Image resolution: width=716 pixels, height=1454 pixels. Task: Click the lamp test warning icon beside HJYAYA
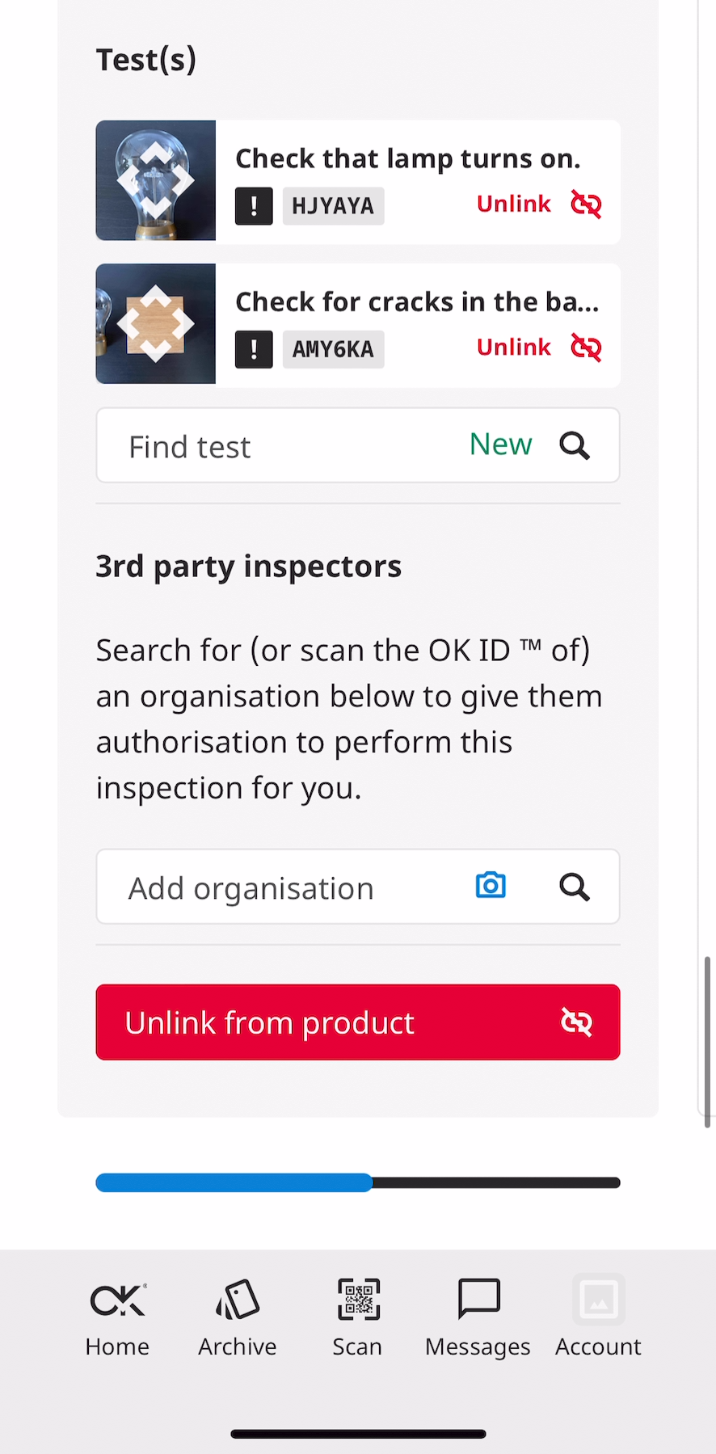click(x=254, y=205)
